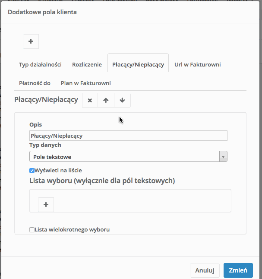Delete the Płacący/Niepłacący field with the X icon

click(x=90, y=100)
